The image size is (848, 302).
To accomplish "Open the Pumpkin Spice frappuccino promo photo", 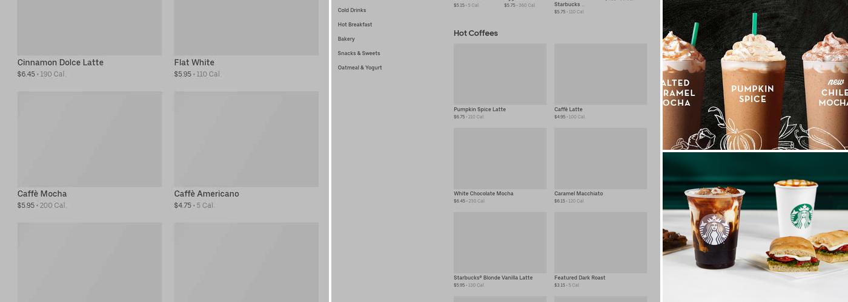I will point(755,75).
